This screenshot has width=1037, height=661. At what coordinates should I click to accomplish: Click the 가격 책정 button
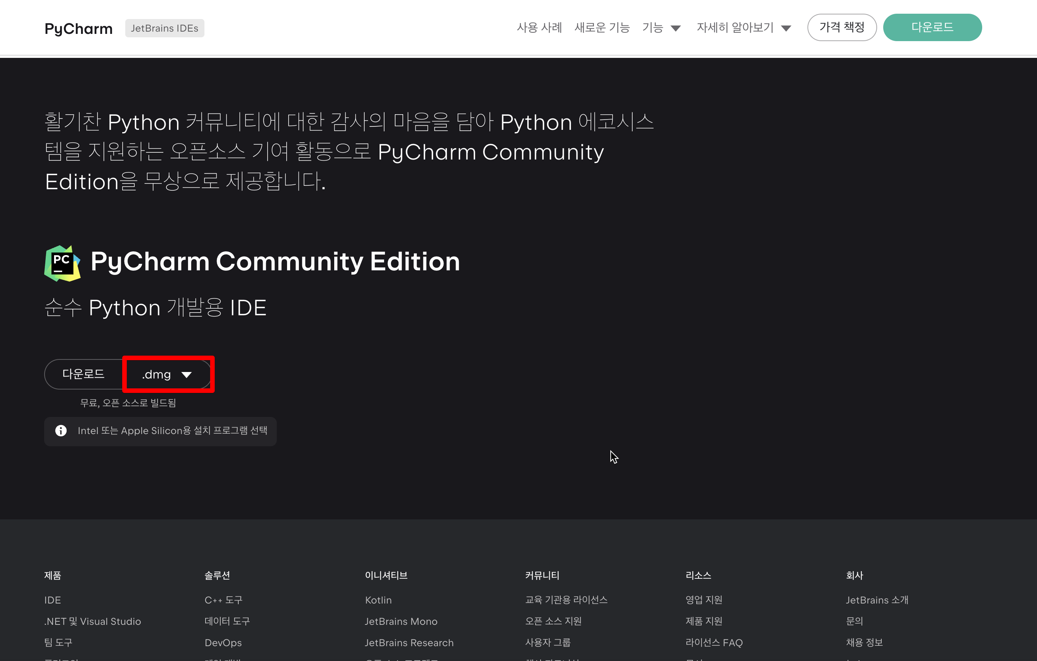point(841,27)
